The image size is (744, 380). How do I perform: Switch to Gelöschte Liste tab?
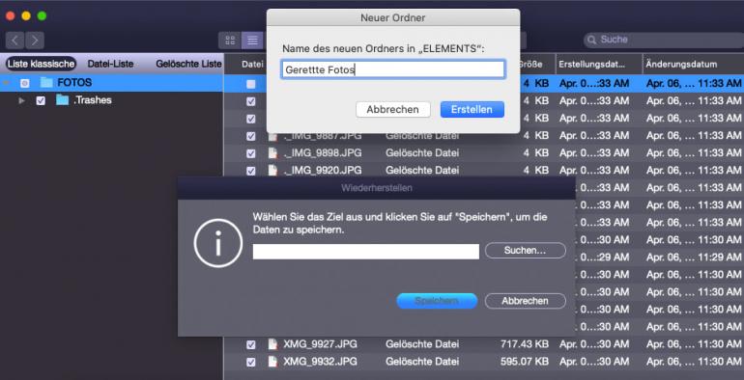(188, 64)
